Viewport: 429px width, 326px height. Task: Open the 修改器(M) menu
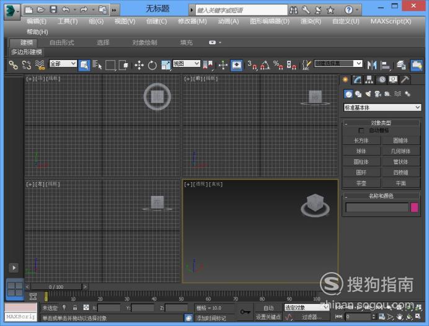coord(192,21)
